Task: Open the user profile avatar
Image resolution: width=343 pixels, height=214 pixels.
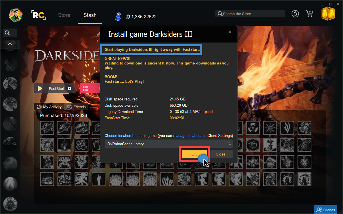Action: 16,15
